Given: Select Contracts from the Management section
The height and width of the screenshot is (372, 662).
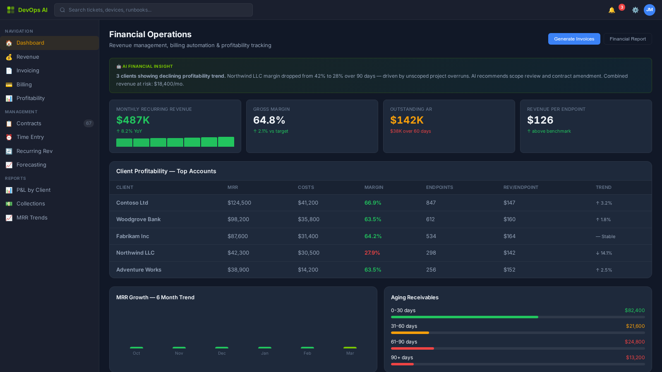Looking at the screenshot, I should click(29, 123).
